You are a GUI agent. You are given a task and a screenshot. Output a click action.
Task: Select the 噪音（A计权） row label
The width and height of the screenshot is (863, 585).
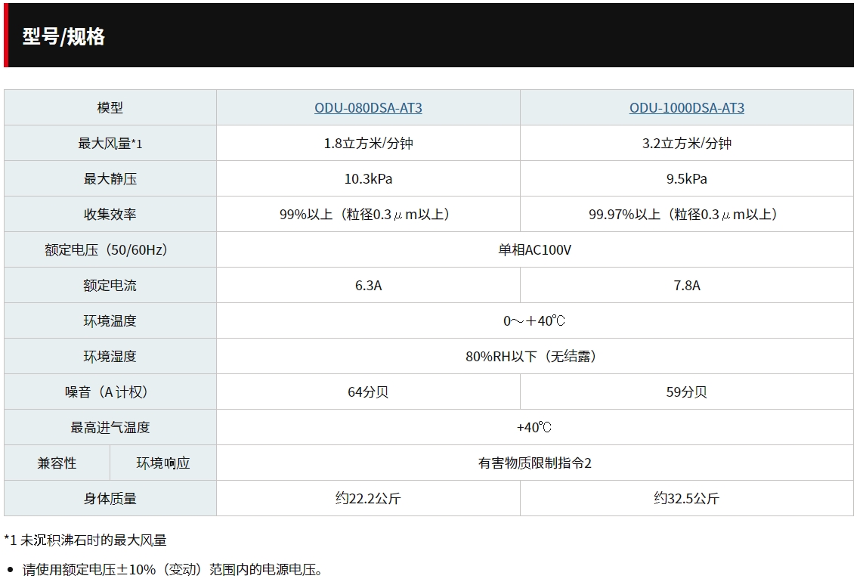(x=110, y=392)
